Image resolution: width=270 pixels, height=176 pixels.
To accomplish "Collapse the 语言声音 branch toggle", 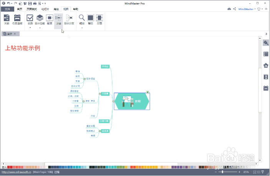I will point(83,101).
